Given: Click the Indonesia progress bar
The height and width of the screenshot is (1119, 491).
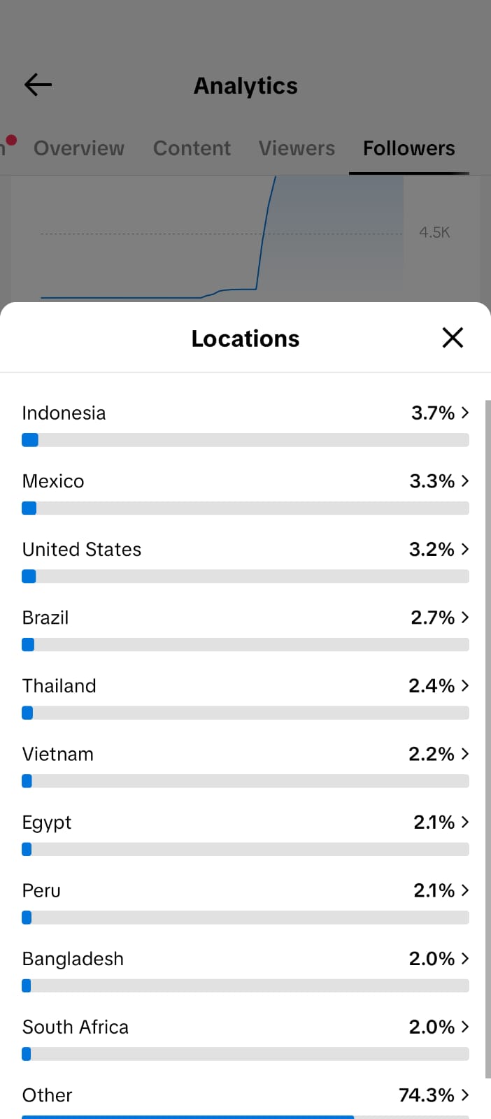Looking at the screenshot, I should [245, 440].
